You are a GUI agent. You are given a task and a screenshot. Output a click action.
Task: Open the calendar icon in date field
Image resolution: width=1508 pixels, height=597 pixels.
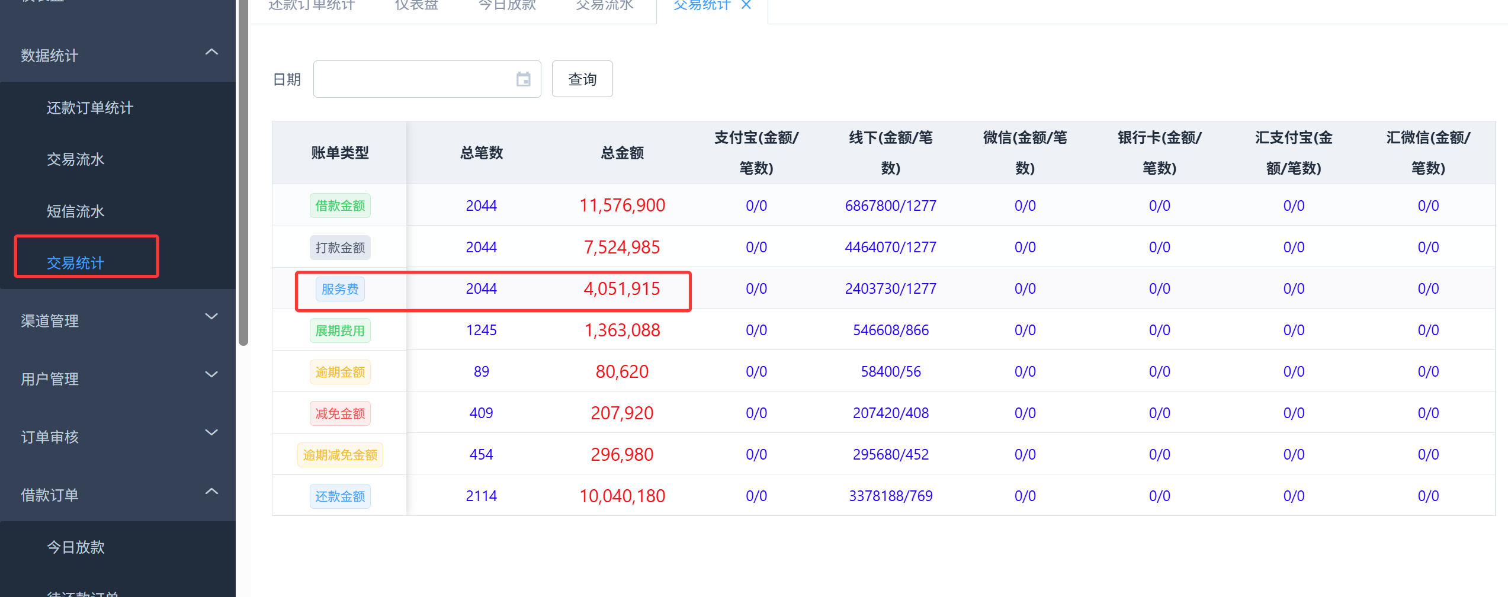523,79
